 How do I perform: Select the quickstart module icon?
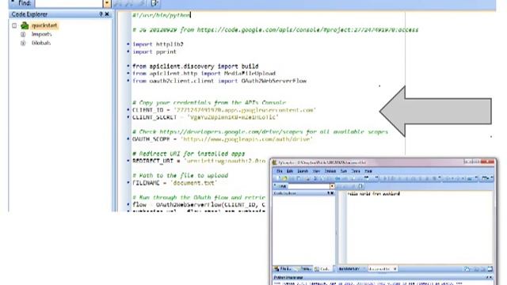coord(25,25)
